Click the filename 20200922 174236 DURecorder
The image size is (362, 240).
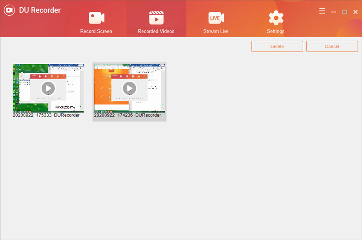tap(128, 115)
